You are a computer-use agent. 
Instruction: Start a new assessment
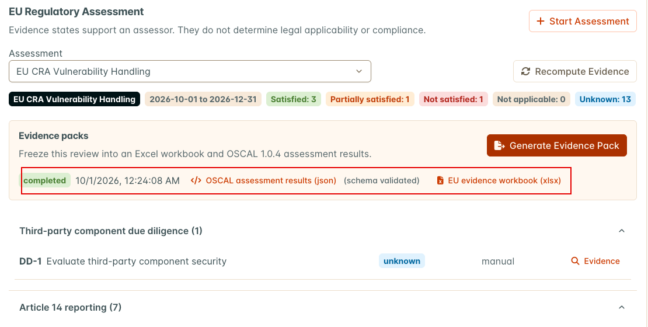(583, 21)
